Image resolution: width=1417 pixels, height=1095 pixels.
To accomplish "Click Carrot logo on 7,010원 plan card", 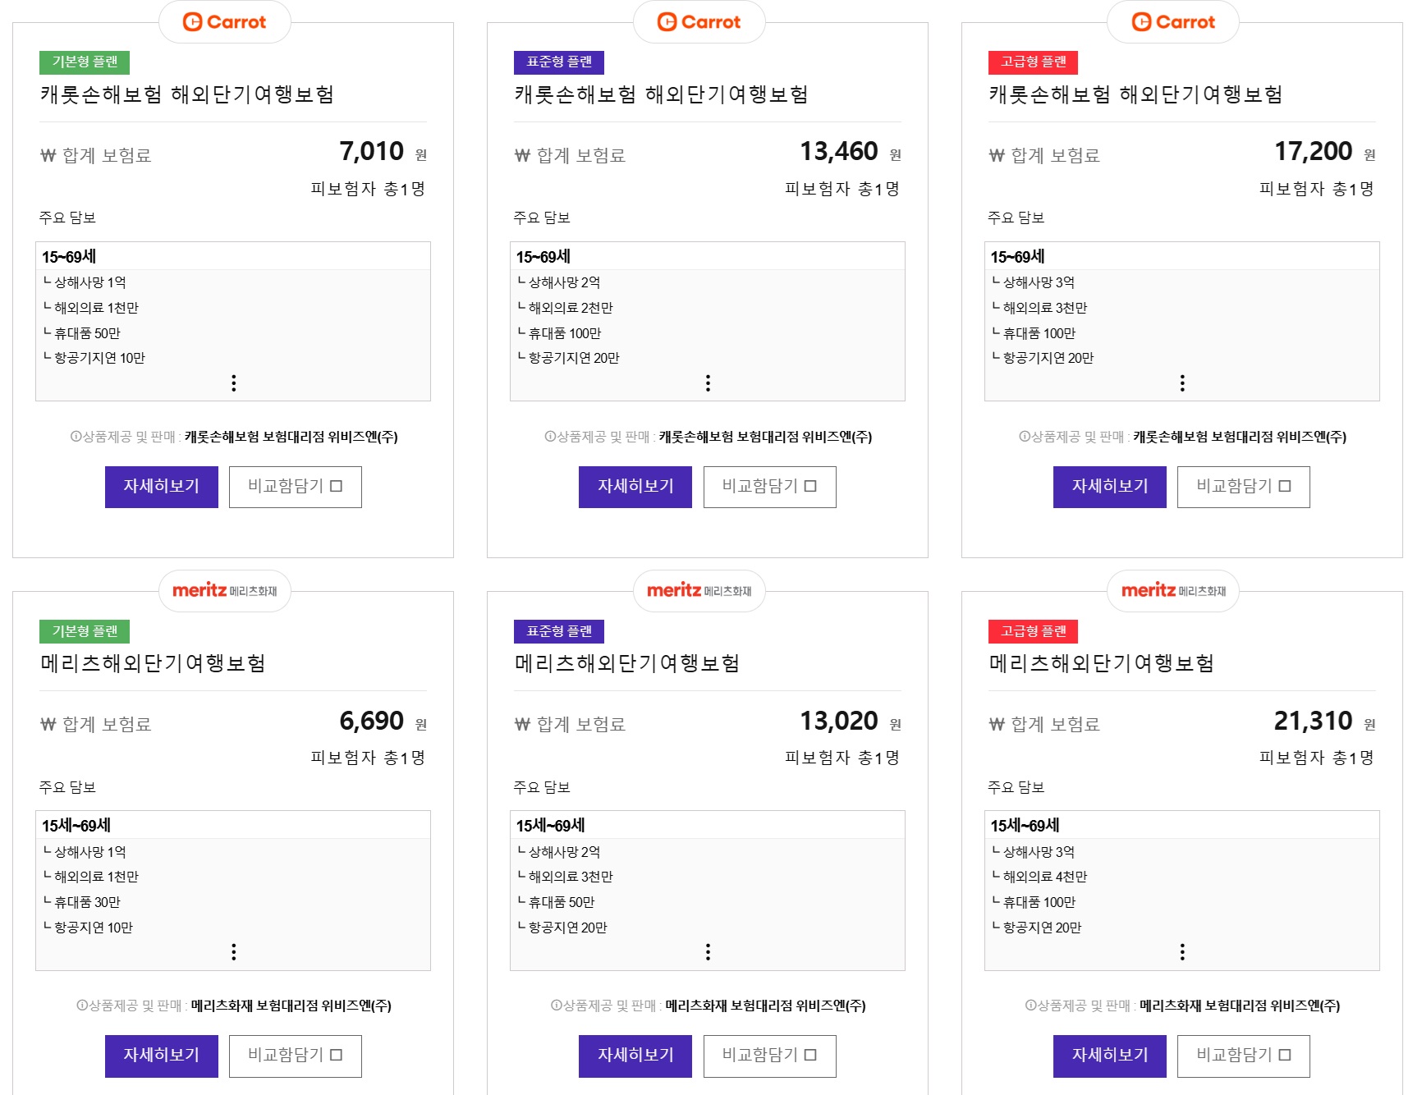I will (224, 22).
